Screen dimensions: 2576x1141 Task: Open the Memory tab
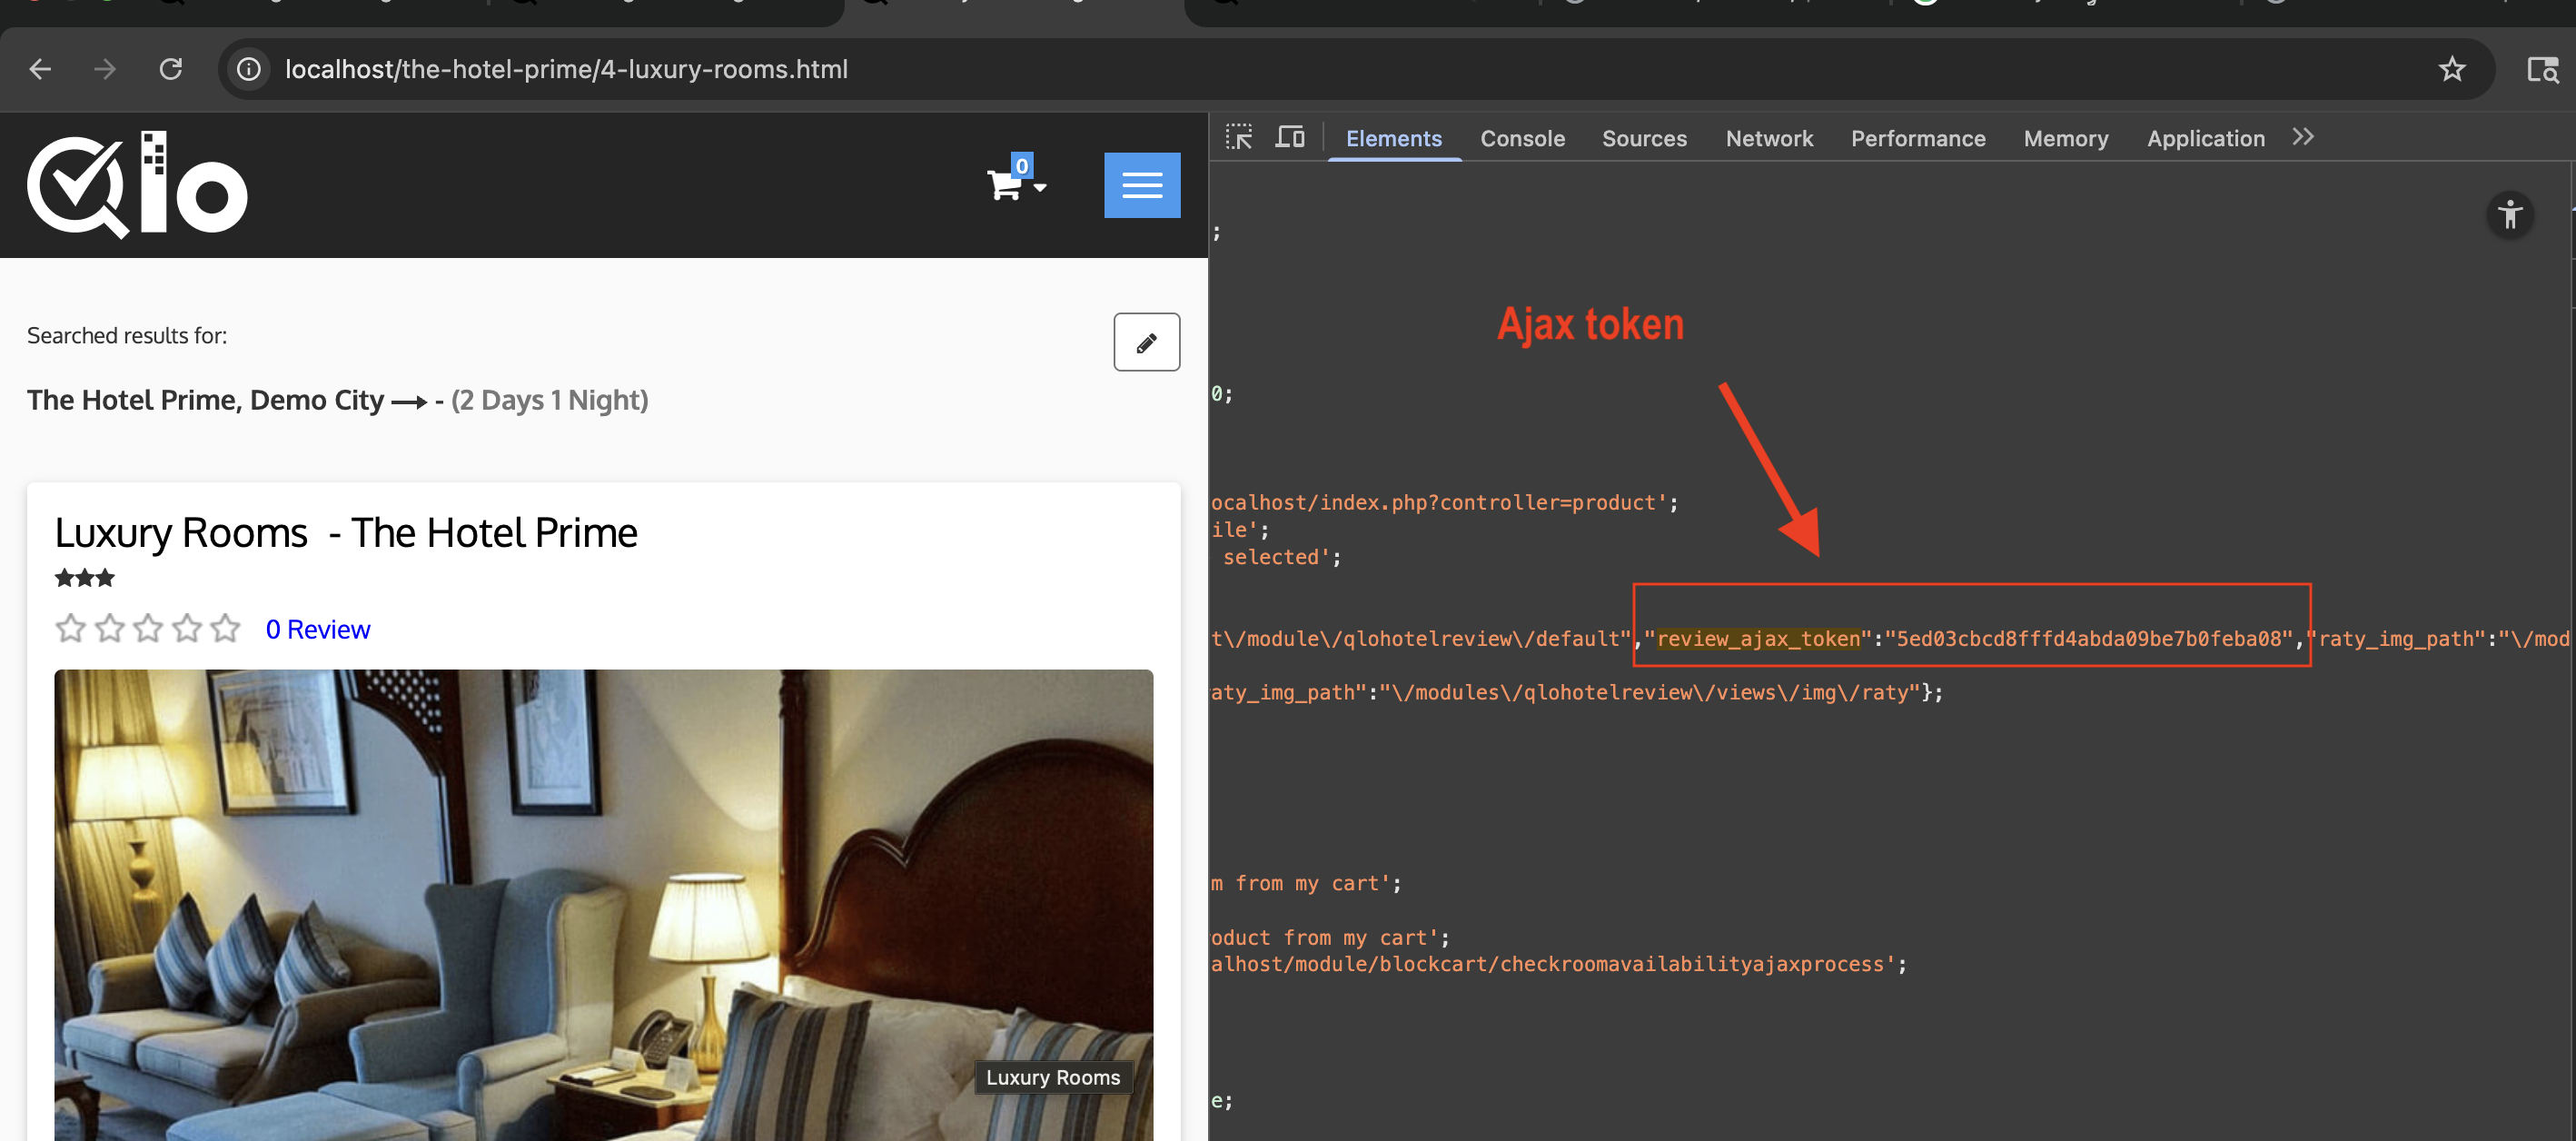pos(2066,138)
